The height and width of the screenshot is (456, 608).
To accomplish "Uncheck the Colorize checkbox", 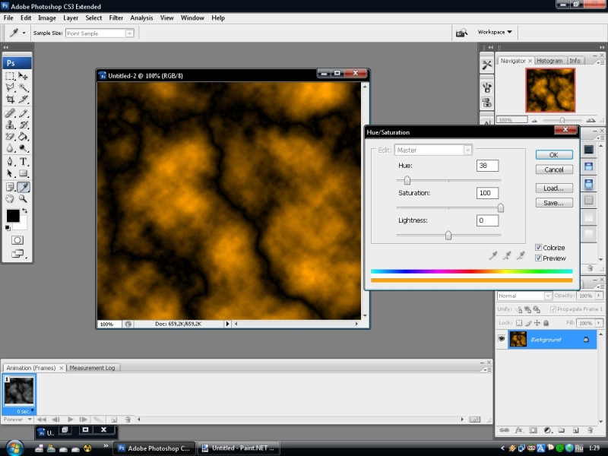I will coord(539,248).
